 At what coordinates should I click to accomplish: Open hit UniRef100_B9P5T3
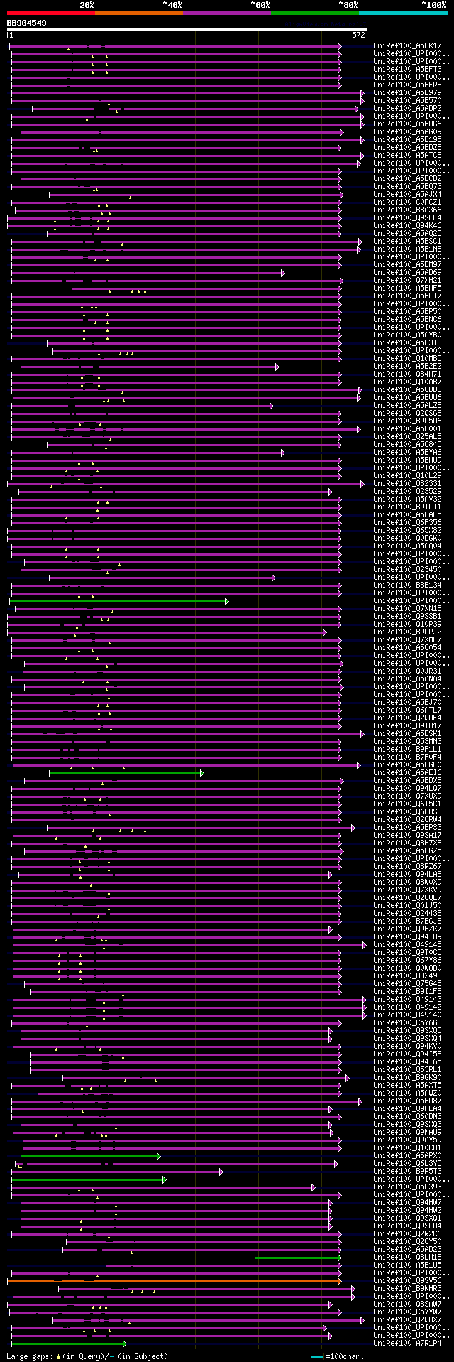(407, 1172)
